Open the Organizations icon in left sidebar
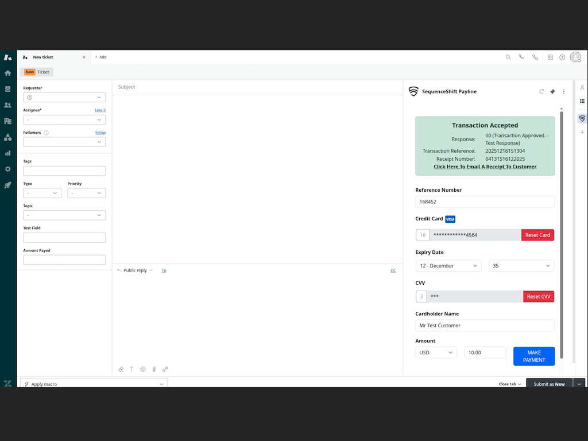This screenshot has width=588, height=441. tap(8, 121)
